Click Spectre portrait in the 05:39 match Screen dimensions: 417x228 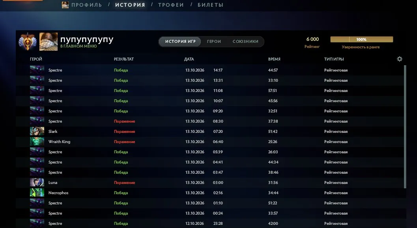37,152
